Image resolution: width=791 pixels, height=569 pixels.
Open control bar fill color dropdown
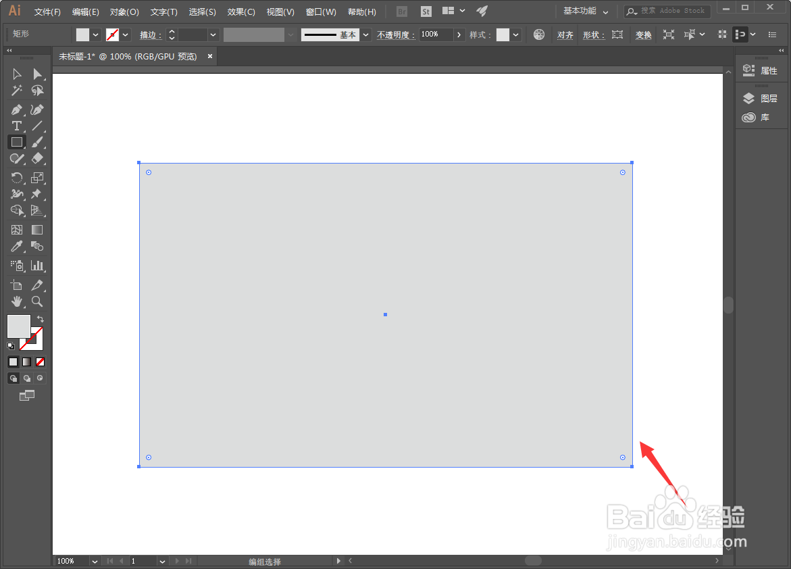pos(95,35)
